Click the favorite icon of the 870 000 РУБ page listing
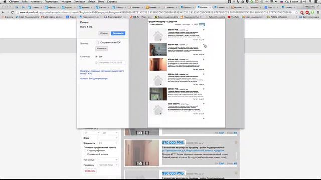Screen dimensions: 321x180 coord(236,143)
